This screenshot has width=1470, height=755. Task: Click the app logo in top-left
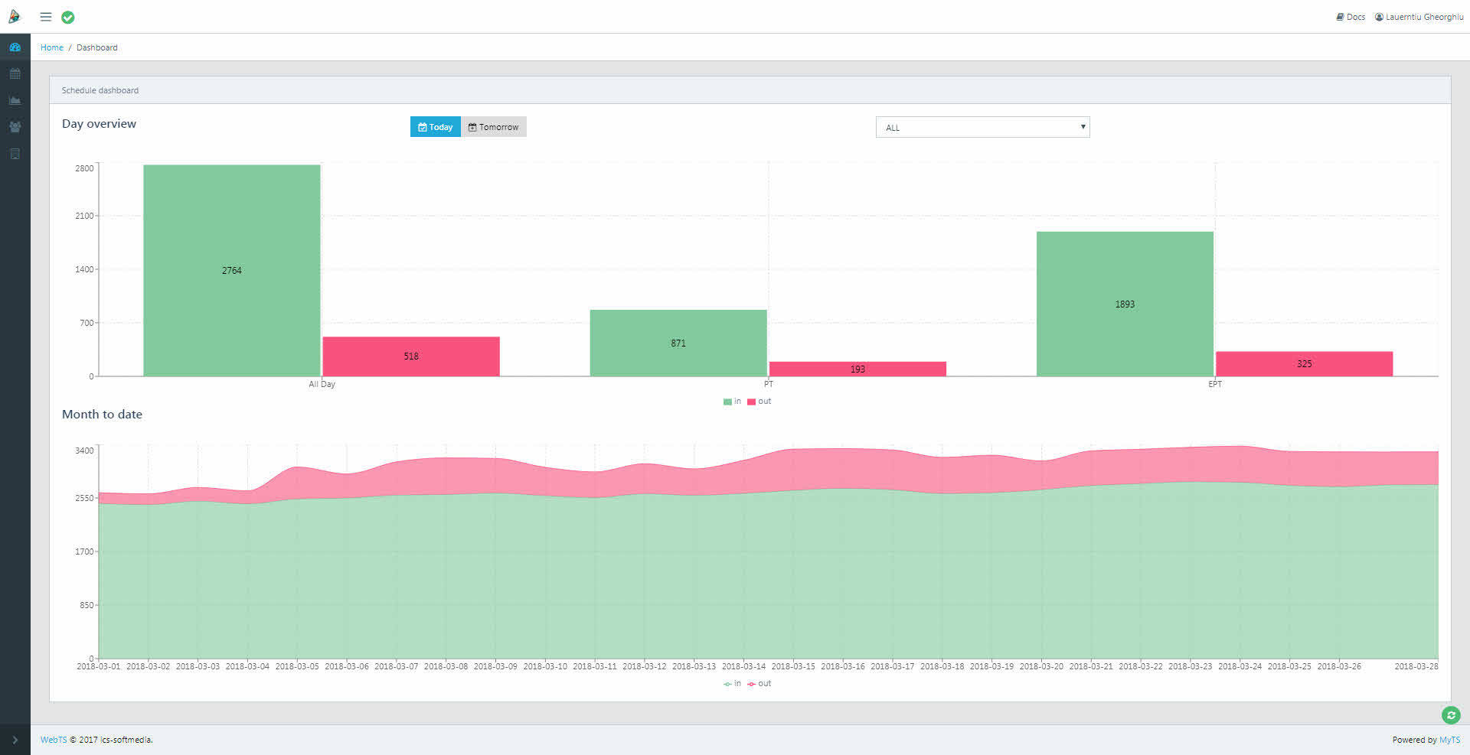pos(14,17)
